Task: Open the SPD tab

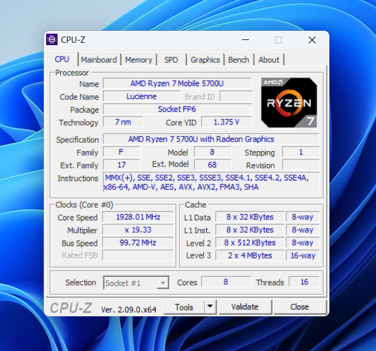Action: point(171,60)
